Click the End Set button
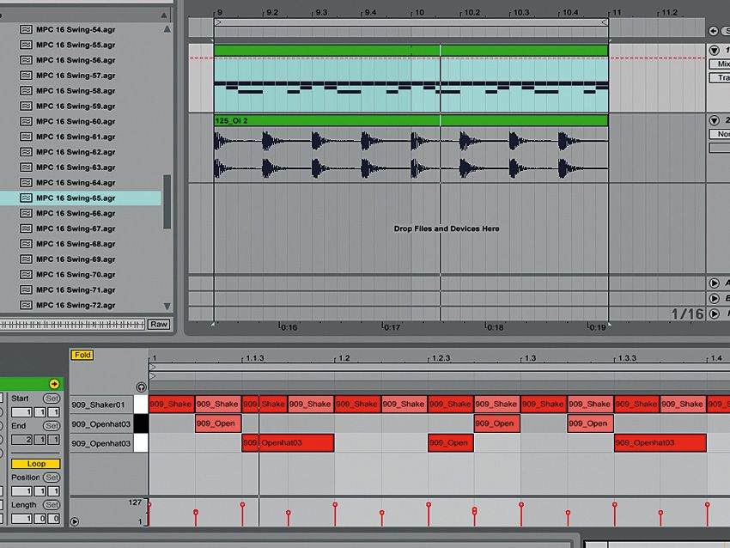The image size is (730, 548). point(51,427)
